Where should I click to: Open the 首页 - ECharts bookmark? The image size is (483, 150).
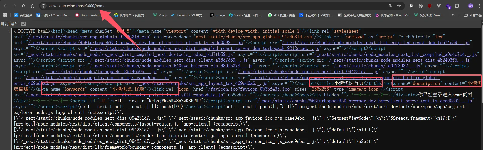53,15
